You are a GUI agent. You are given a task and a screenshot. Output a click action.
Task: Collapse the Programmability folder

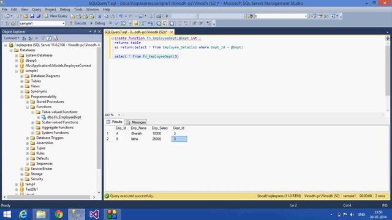click(x=22, y=97)
